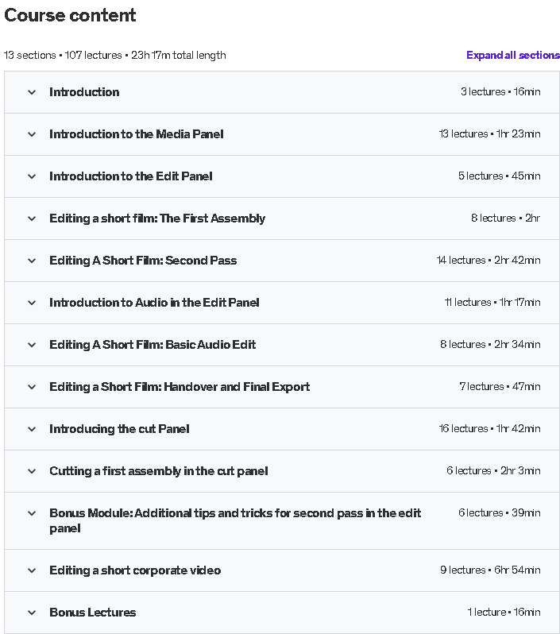Select 'Cutting a first assembly in the cut panel'
Viewport: 560px width, 634px height.
click(159, 470)
